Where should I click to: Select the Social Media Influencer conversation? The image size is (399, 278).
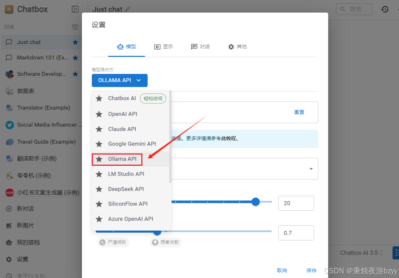(41, 125)
